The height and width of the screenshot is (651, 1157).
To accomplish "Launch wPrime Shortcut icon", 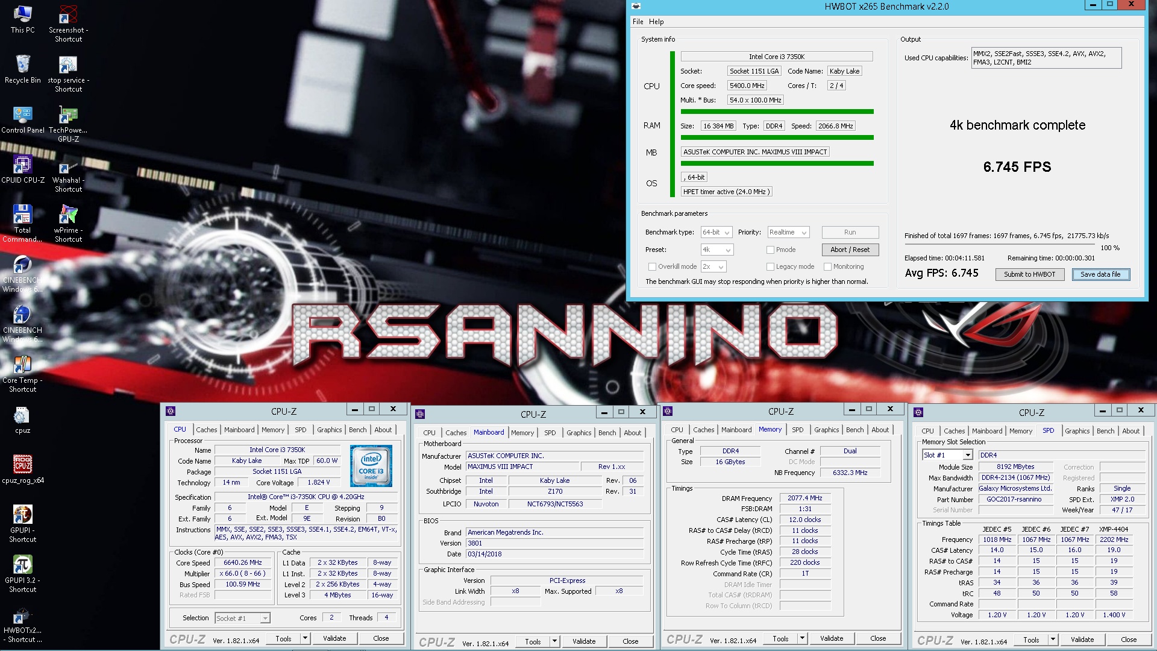I will click(68, 224).
